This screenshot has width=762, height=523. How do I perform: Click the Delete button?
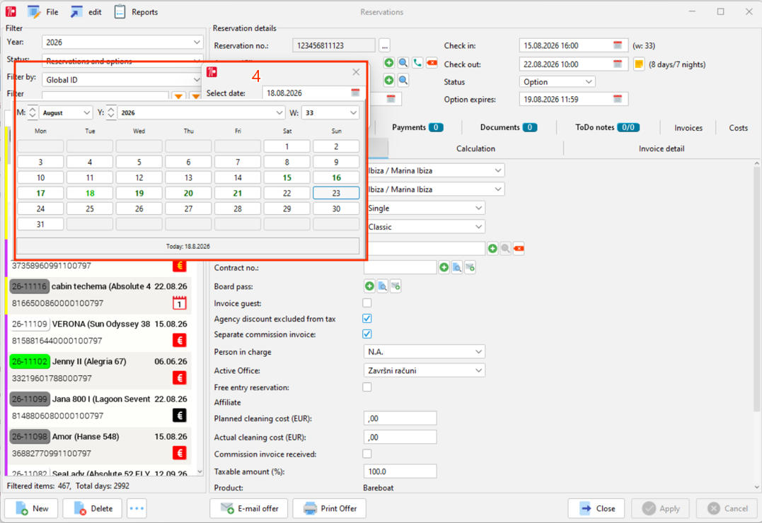pyautogui.click(x=93, y=508)
